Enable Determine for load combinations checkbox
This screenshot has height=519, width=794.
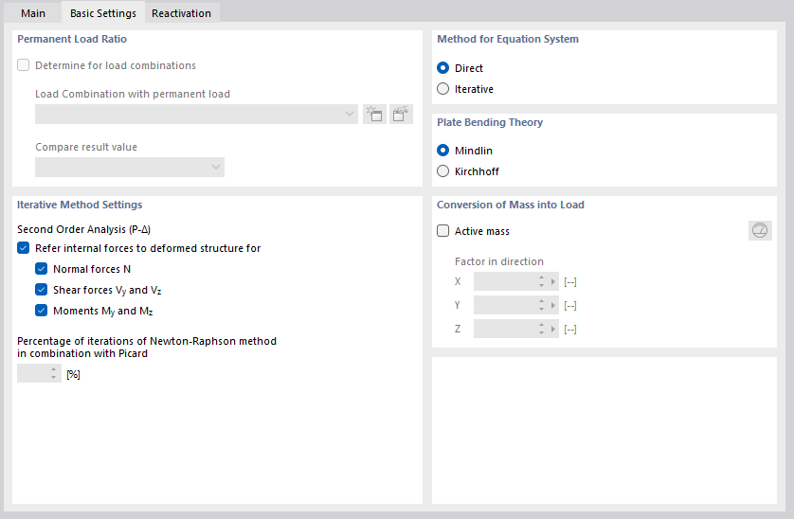pyautogui.click(x=24, y=66)
